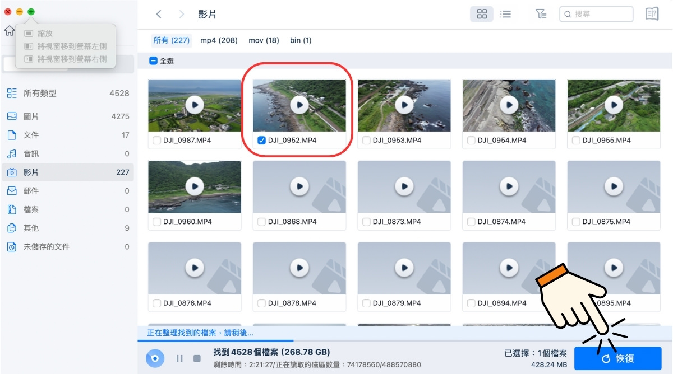Play the DJI_0953.MP4 preview
This screenshot has width=673, height=374.
pyautogui.click(x=404, y=105)
